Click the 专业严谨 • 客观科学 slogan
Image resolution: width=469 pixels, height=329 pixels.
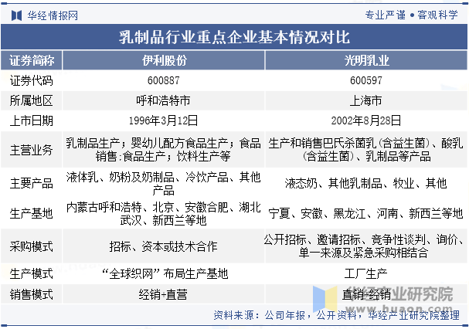(x=411, y=15)
